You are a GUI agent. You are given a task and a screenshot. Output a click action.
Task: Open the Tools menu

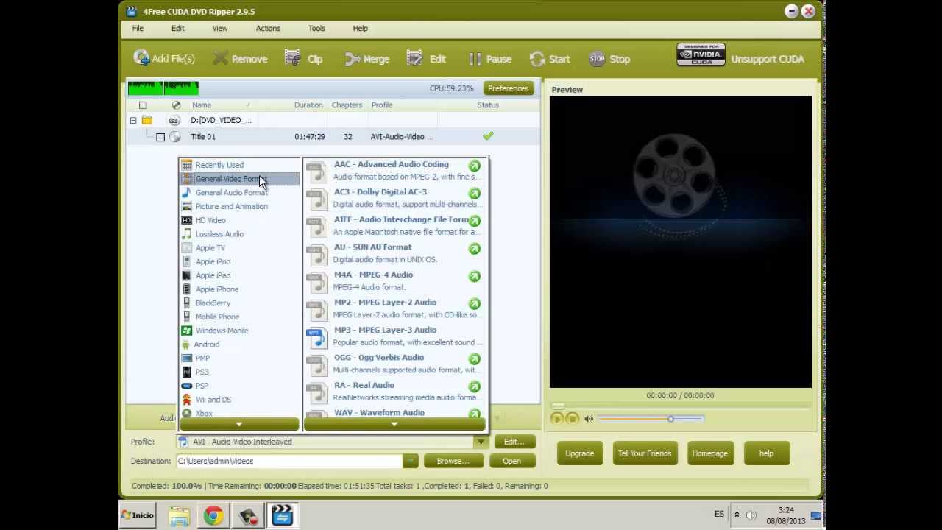tap(316, 28)
